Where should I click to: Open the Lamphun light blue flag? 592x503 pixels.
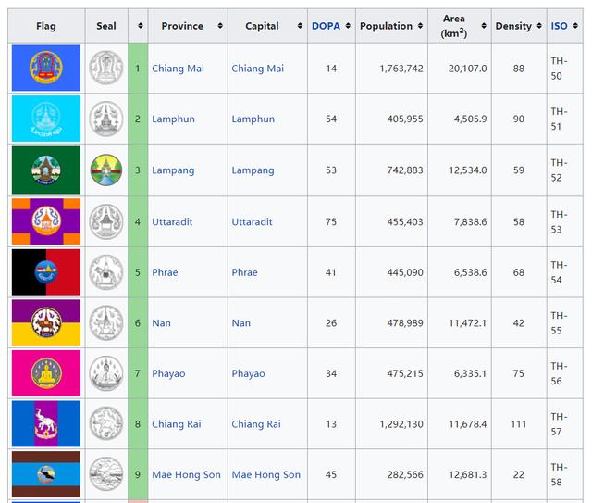pos(46,119)
